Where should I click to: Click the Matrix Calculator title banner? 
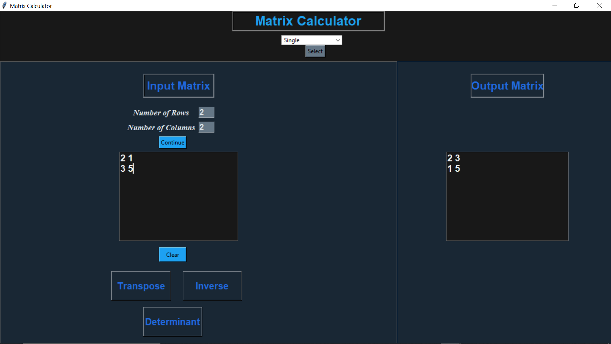[308, 21]
